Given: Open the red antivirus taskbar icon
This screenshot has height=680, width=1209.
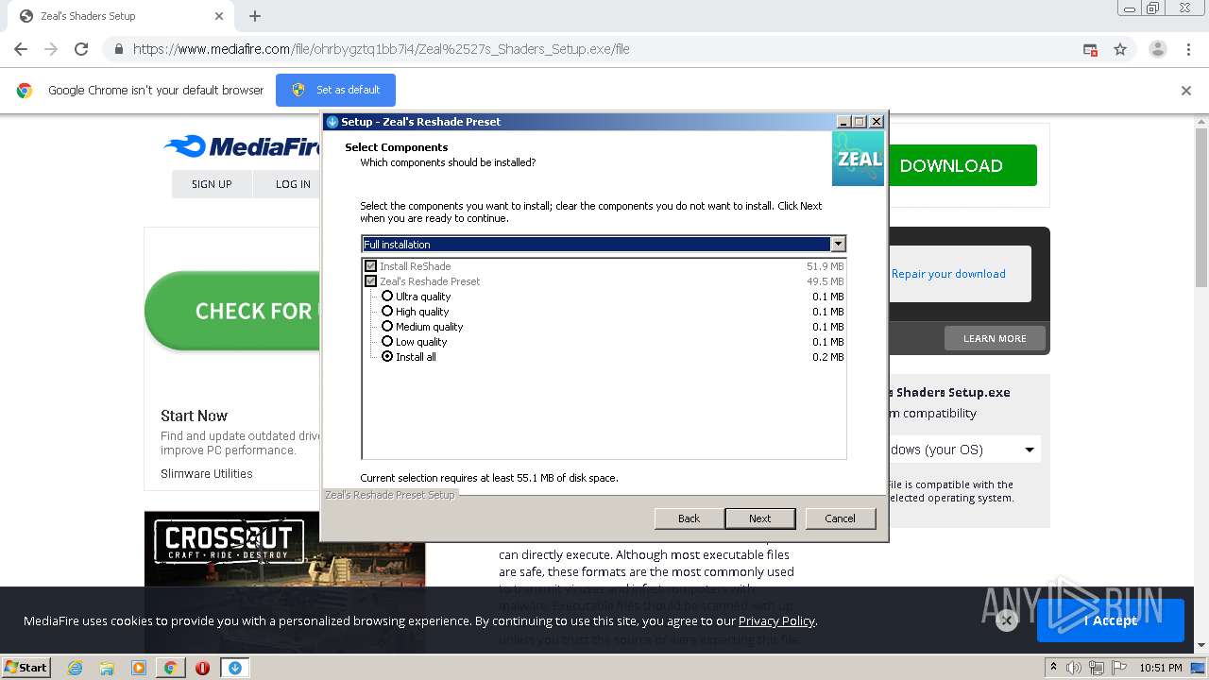Looking at the screenshot, I should [202, 668].
